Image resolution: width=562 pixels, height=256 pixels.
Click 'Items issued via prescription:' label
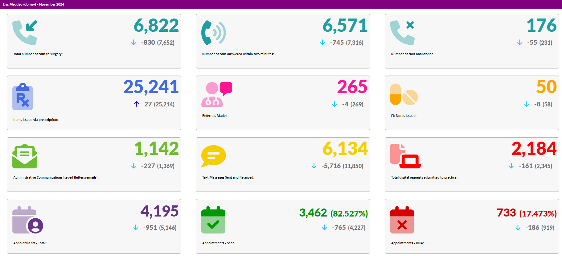[x=36, y=120]
